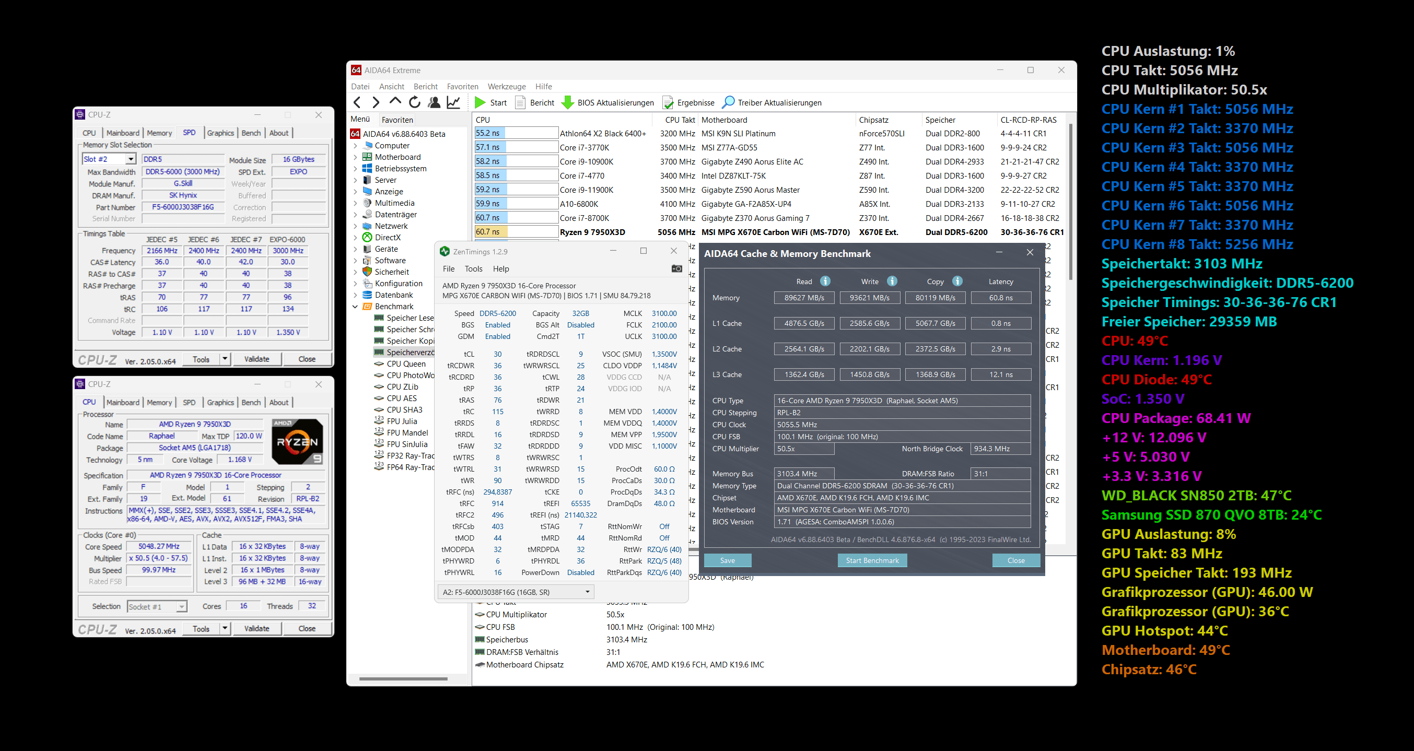Image resolution: width=1414 pixels, height=751 pixels.
Task: Click the Copy info icon in benchmark
Action: [957, 281]
